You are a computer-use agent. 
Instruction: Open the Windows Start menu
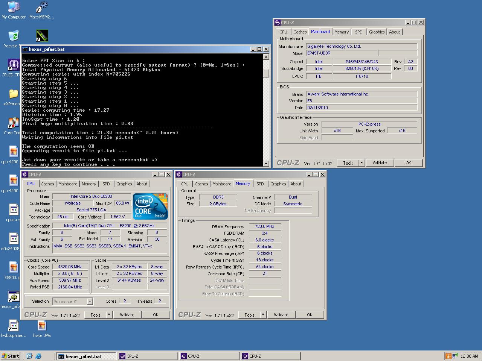click(x=11, y=356)
